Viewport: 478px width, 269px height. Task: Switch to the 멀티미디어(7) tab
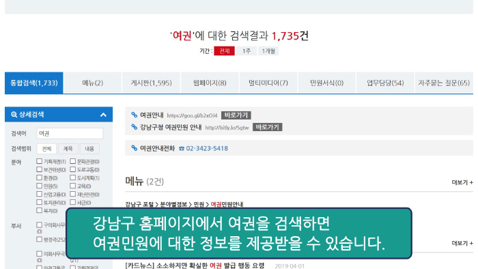268,83
